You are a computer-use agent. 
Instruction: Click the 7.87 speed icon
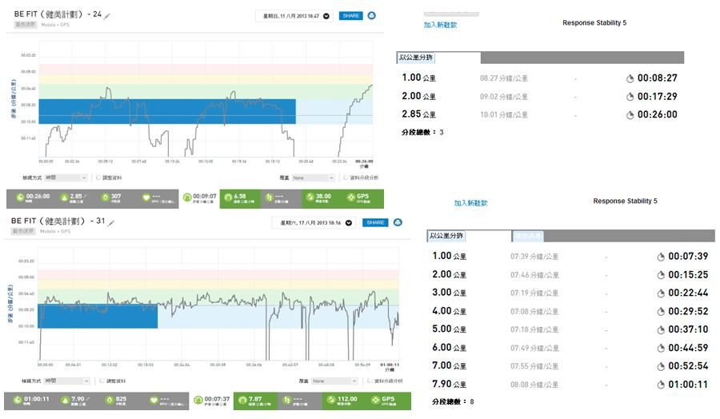pos(242,400)
